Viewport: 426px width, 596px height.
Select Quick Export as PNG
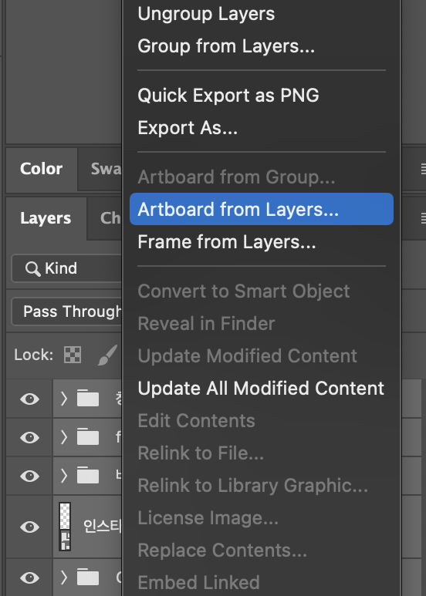[228, 95]
